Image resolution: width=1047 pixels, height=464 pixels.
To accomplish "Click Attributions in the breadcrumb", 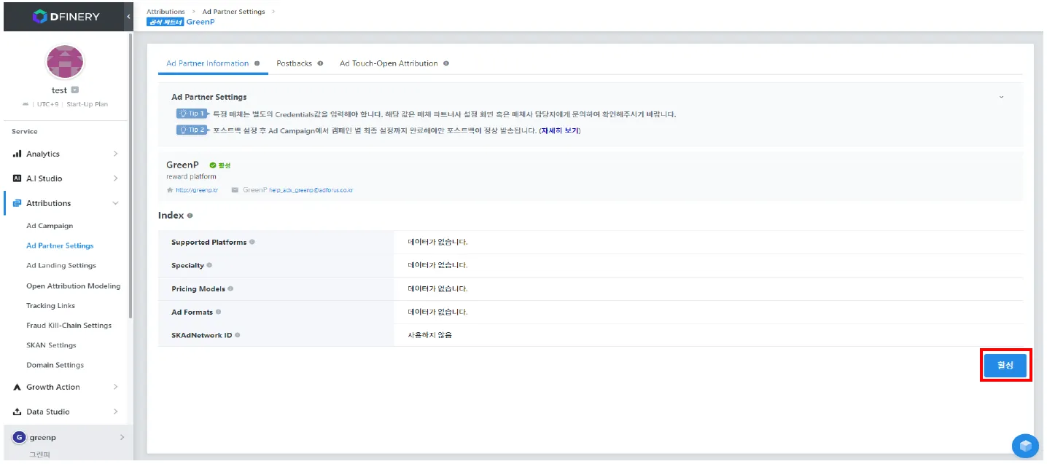I will 166,12.
